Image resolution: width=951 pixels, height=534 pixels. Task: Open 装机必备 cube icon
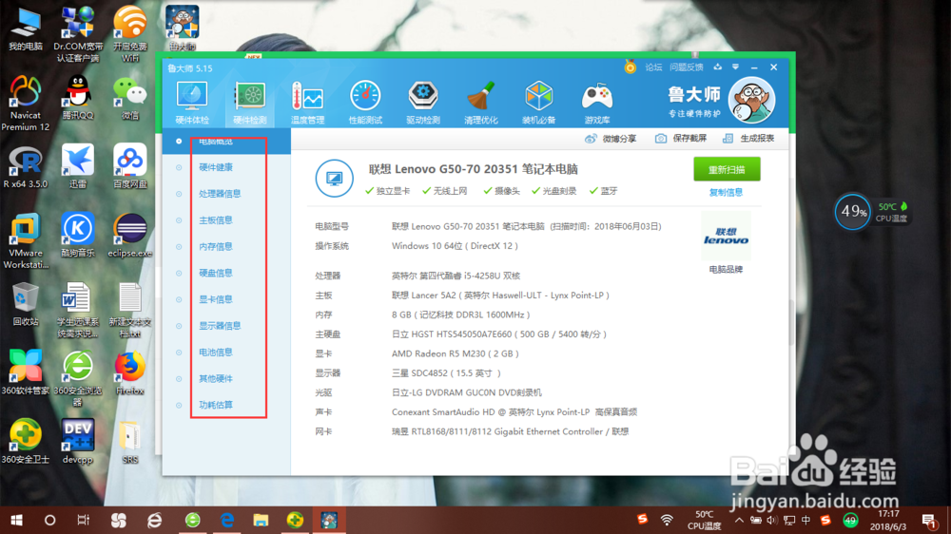click(x=538, y=103)
